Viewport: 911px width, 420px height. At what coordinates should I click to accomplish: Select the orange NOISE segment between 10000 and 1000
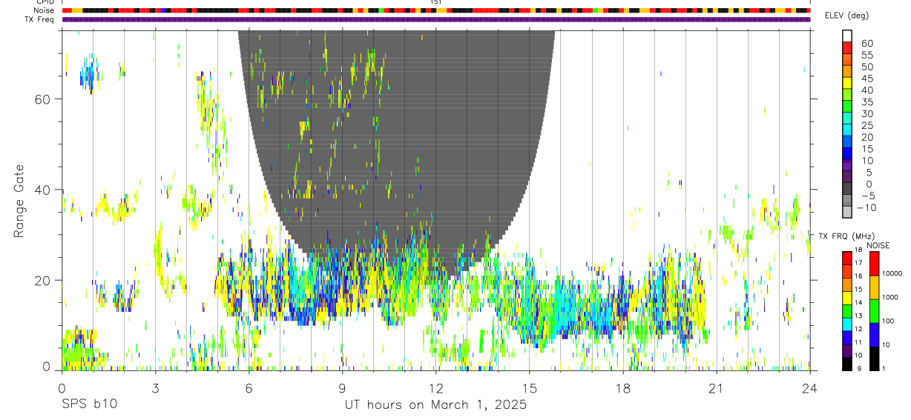[x=875, y=287]
